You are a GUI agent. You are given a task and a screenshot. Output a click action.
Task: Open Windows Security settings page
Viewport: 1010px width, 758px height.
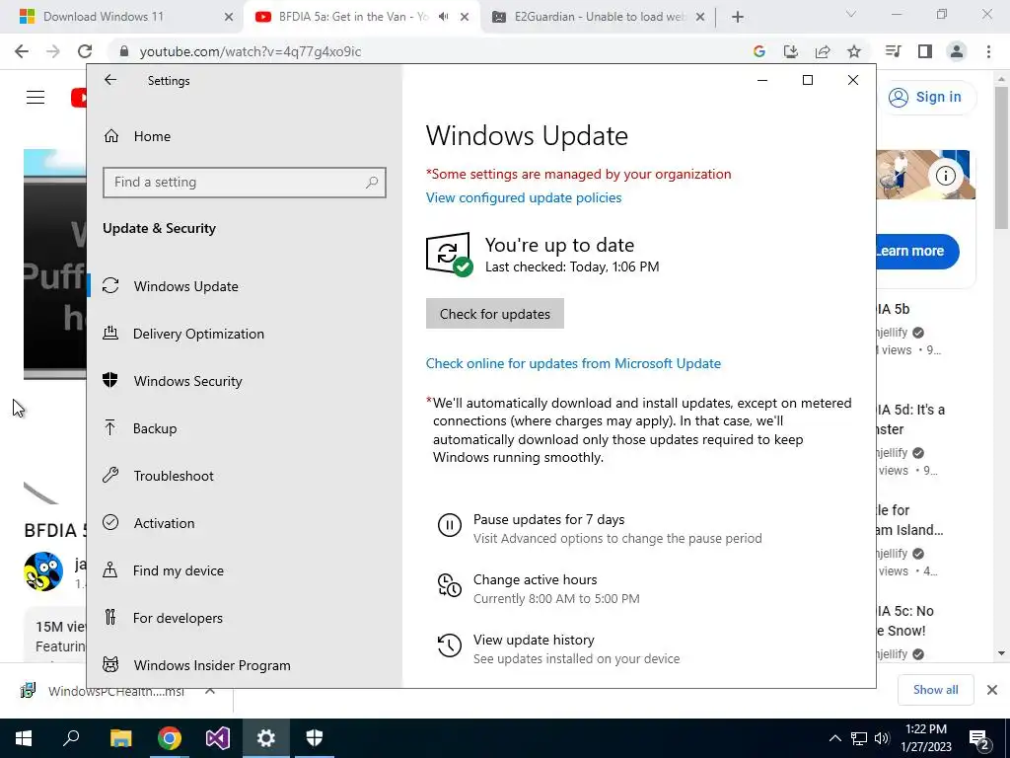click(187, 381)
